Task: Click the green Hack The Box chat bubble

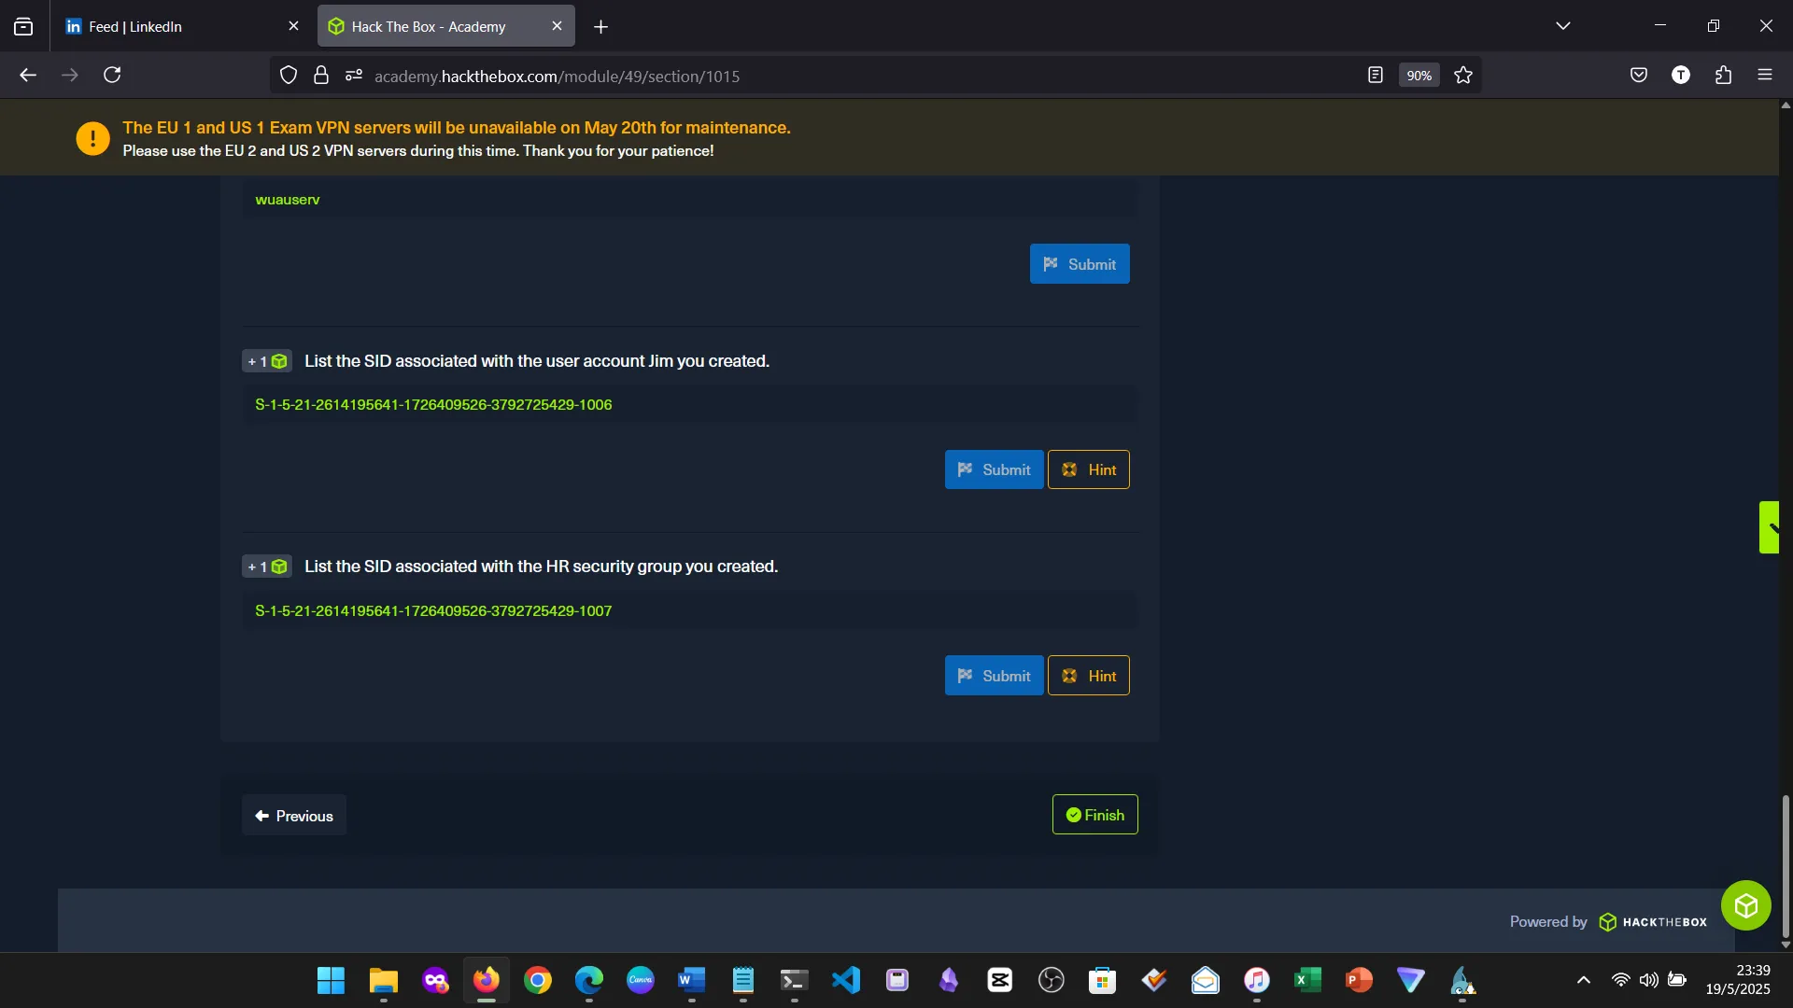Action: pyautogui.click(x=1745, y=905)
